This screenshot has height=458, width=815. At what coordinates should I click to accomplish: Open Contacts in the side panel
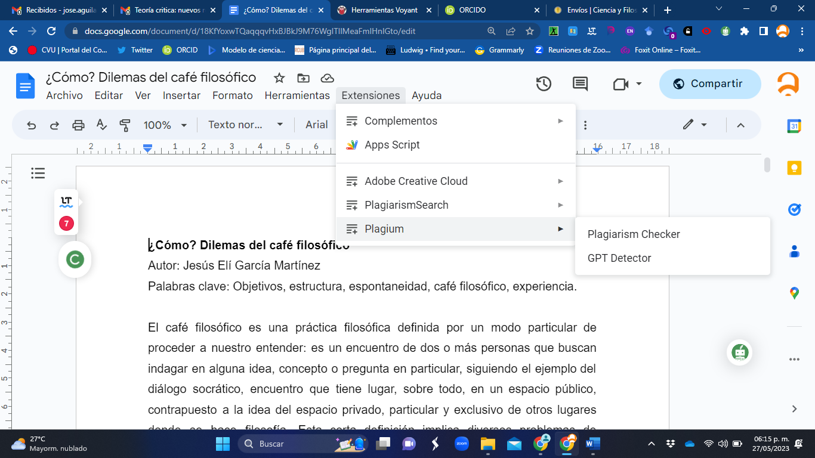click(x=794, y=251)
